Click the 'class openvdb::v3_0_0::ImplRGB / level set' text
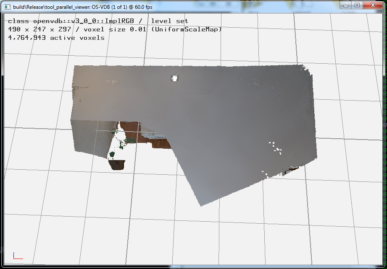 [x=98, y=21]
